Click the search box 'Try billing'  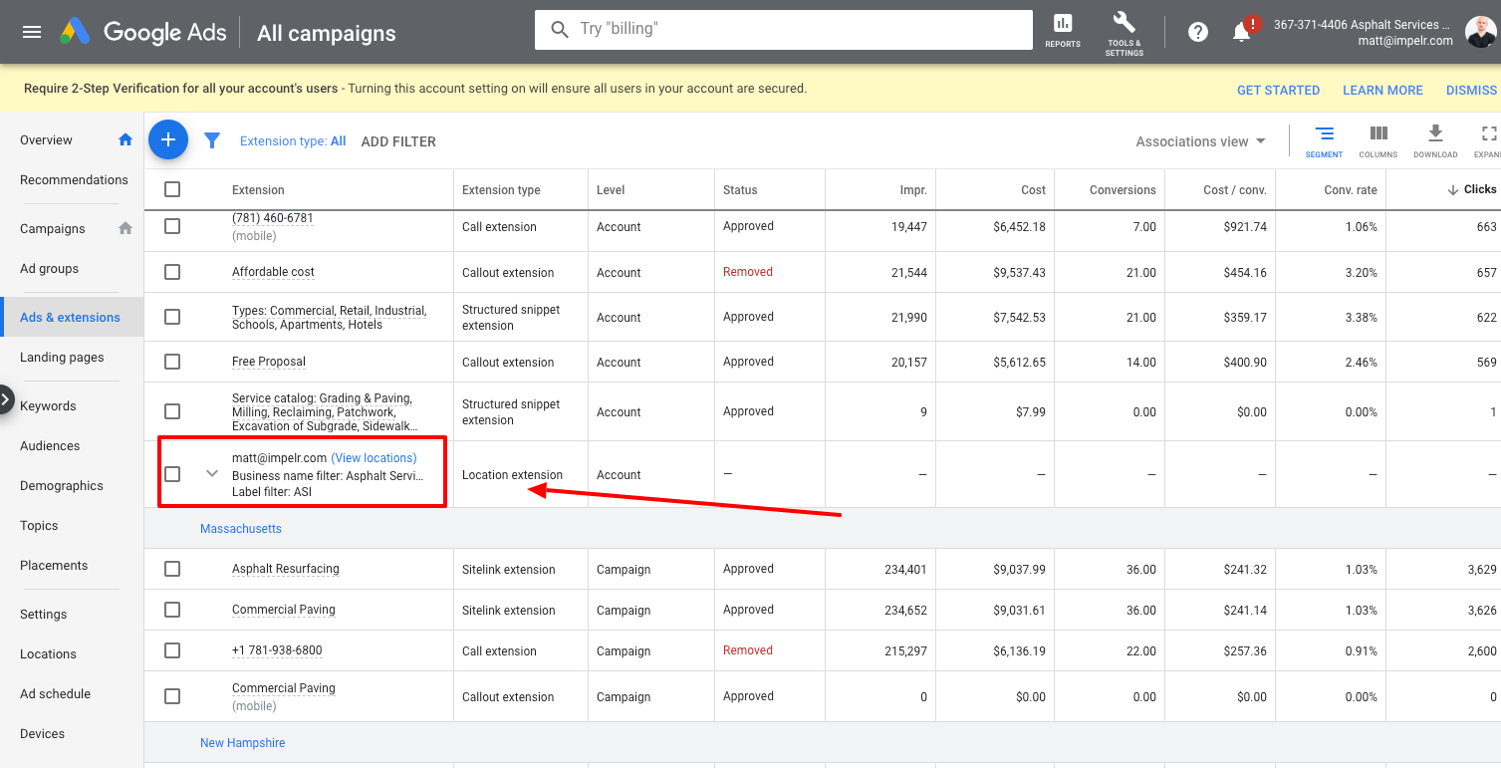(783, 29)
